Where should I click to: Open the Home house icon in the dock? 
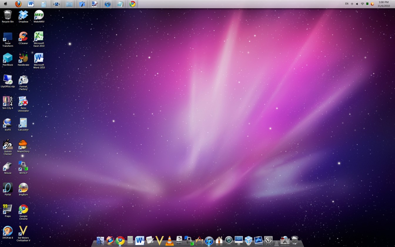tap(219, 241)
